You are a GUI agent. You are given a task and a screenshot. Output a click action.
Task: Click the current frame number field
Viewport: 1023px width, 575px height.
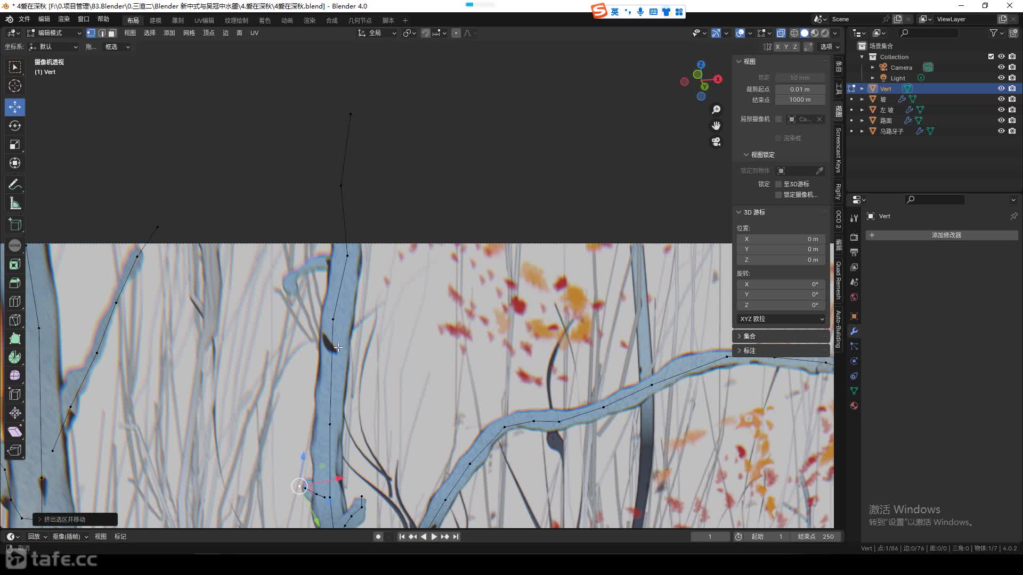[710, 537]
